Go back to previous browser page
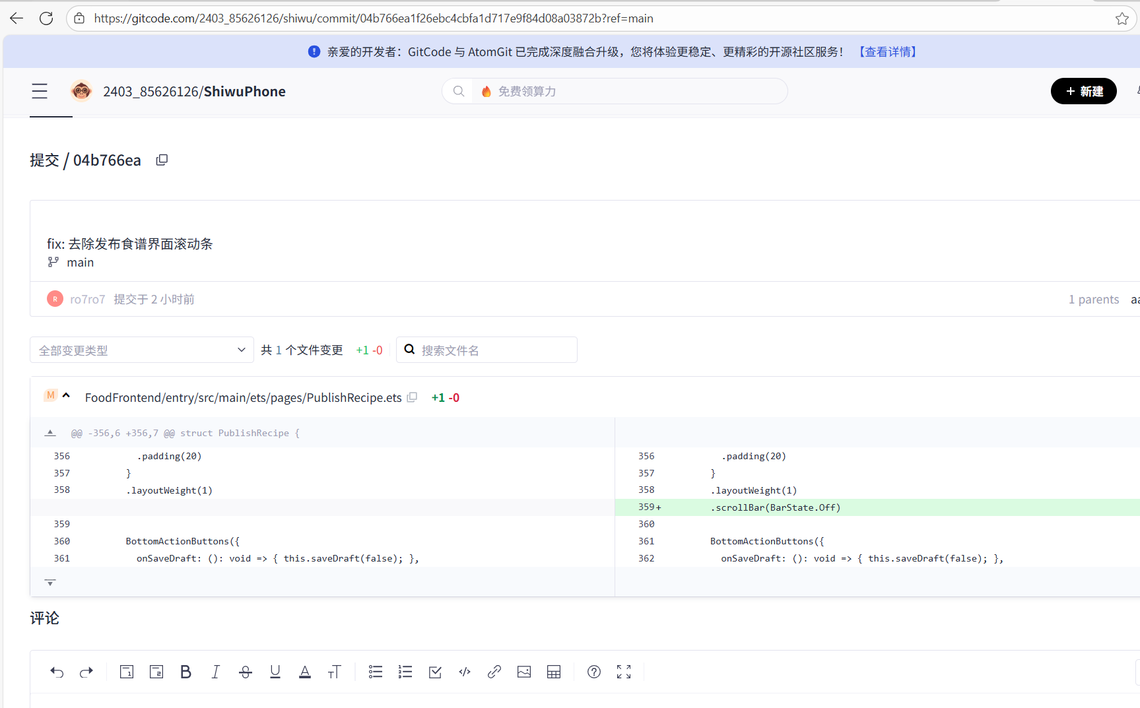 (x=17, y=18)
